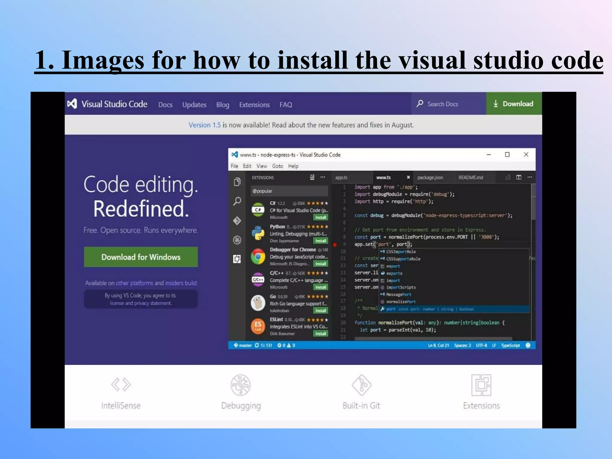612x459 pixels.
Task: Click the breakpoint red dot on line 9
Action: [x=335, y=245]
